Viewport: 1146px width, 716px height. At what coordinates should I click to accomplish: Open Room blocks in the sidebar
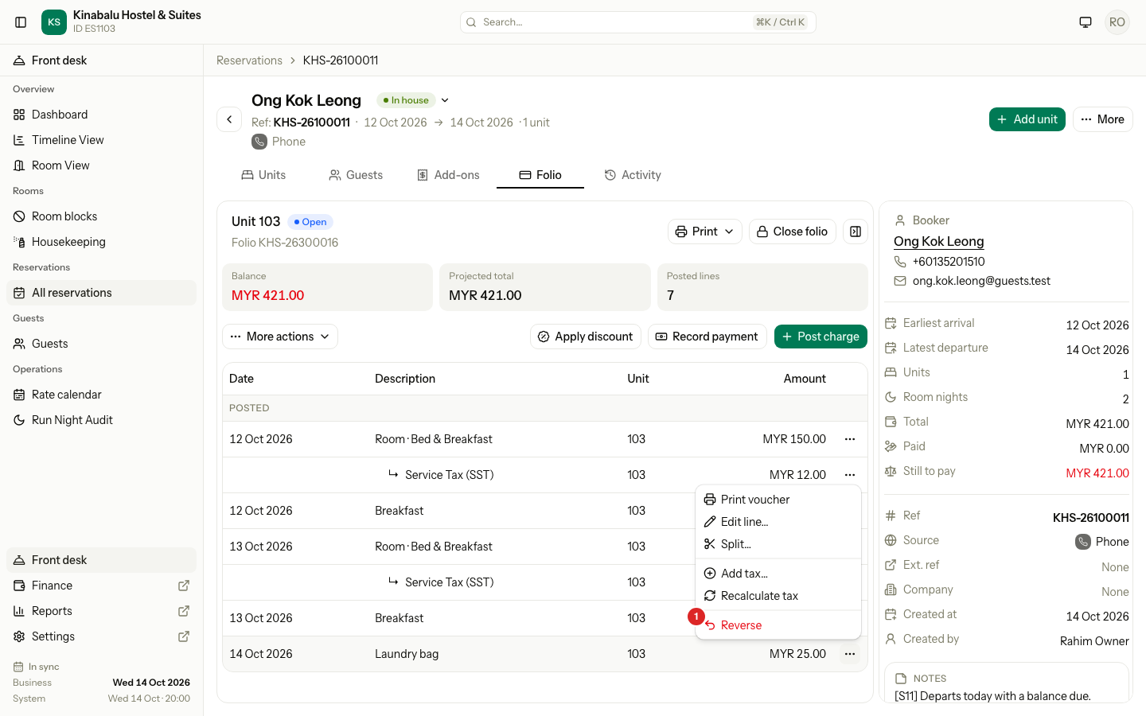[x=101, y=216]
